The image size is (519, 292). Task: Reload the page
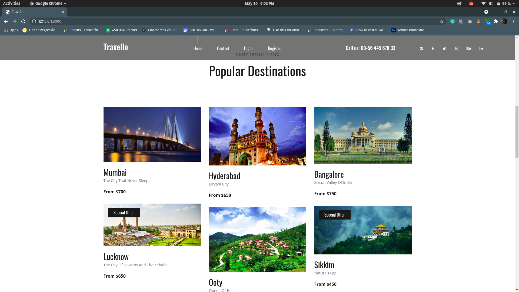coord(23,21)
